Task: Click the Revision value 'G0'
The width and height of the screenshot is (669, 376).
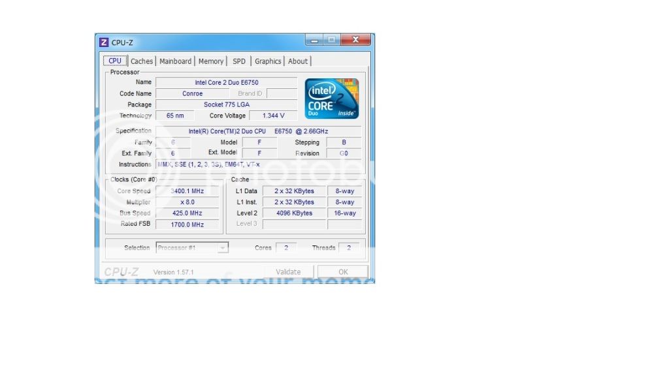Action: 344,153
